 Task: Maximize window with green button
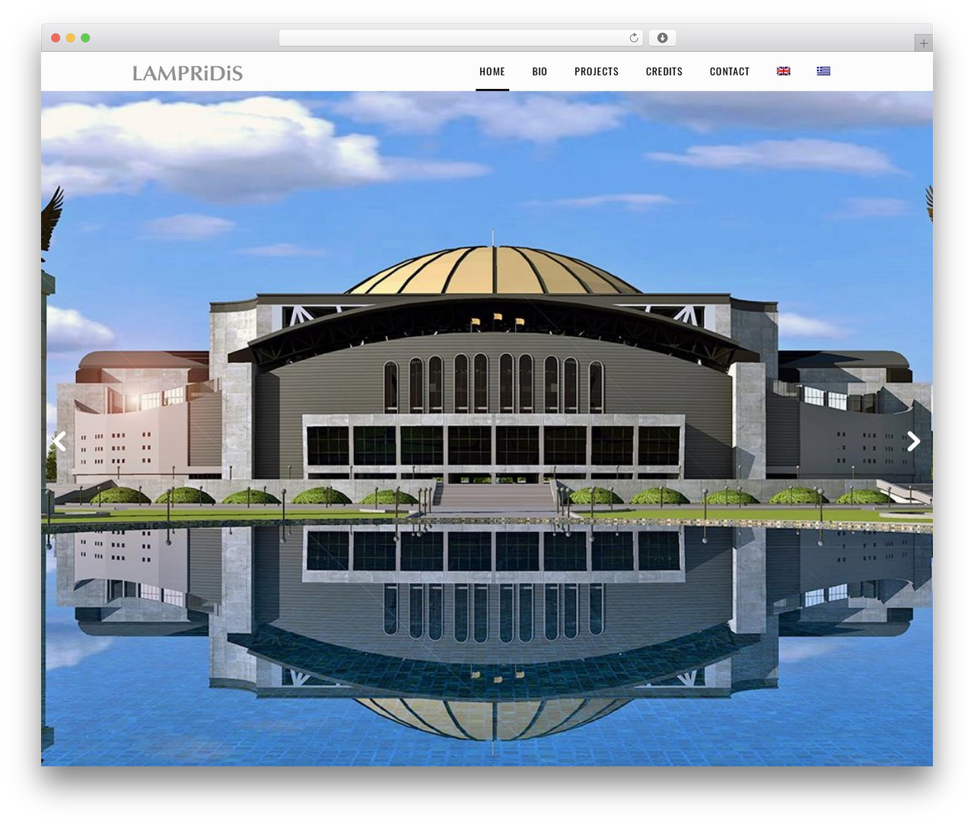(x=85, y=38)
